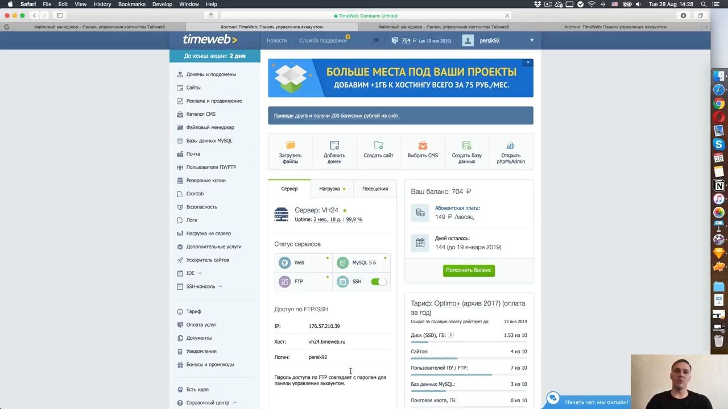Open the Develop menu in menu bar
This screenshot has height=409, width=728.
pos(162,4)
